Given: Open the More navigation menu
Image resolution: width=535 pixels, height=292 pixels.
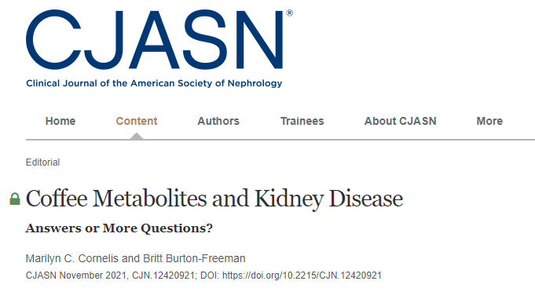Looking at the screenshot, I should (489, 121).
